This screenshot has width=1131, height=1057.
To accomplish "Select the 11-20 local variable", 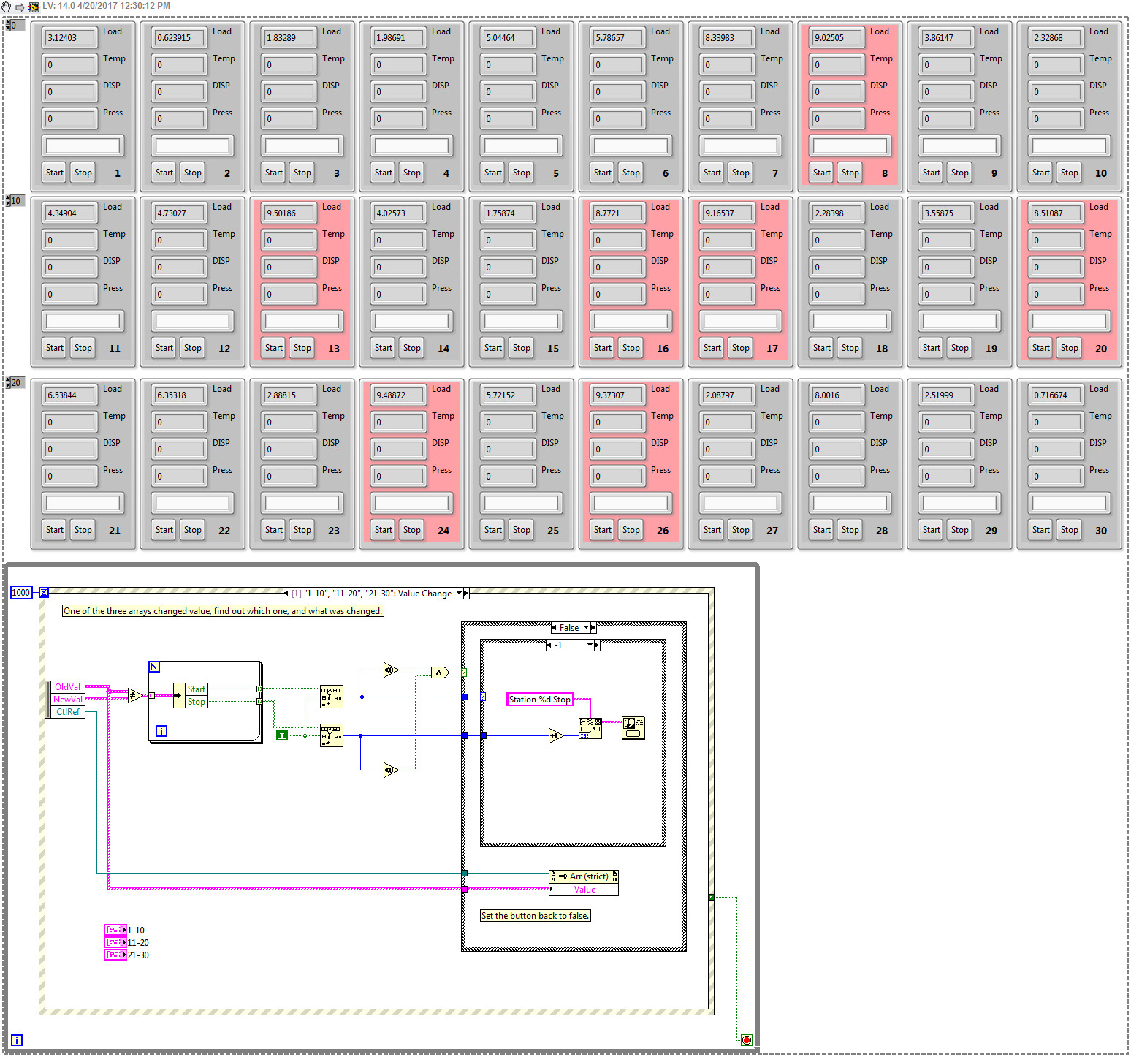I will point(115,942).
